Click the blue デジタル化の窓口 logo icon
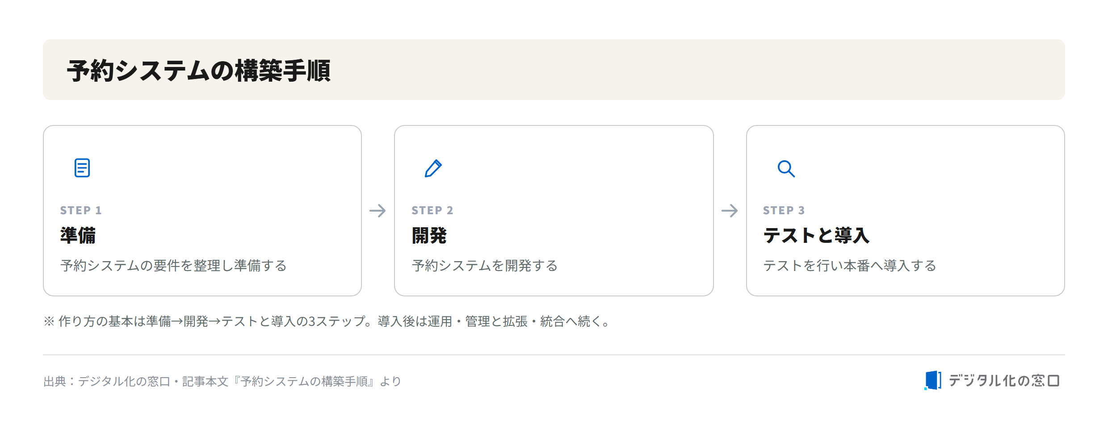1108x433 pixels. [932, 380]
